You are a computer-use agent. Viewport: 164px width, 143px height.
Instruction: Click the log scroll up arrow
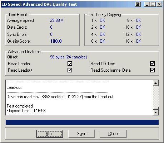point(156,83)
